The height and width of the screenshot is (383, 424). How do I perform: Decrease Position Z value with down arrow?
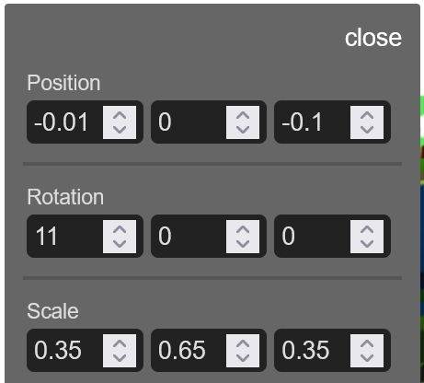367,130
